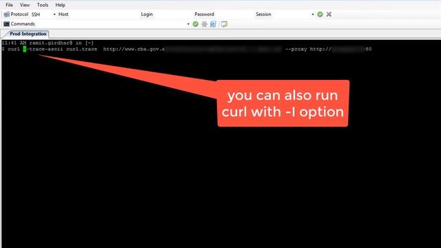Expand the Commands dropdown arrow
The width and height of the screenshot is (441, 248).
coord(188,24)
